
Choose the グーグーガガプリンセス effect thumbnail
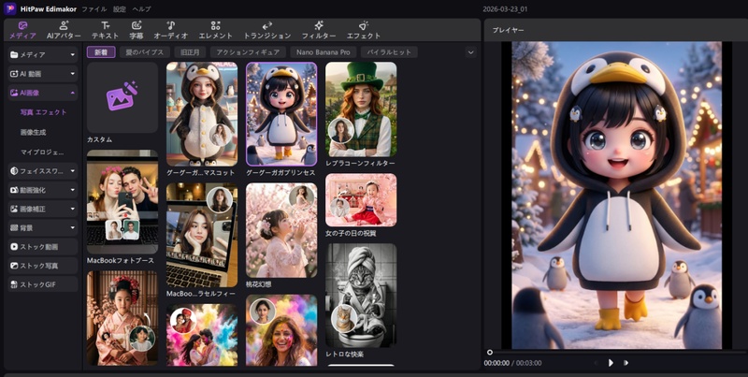coord(281,114)
